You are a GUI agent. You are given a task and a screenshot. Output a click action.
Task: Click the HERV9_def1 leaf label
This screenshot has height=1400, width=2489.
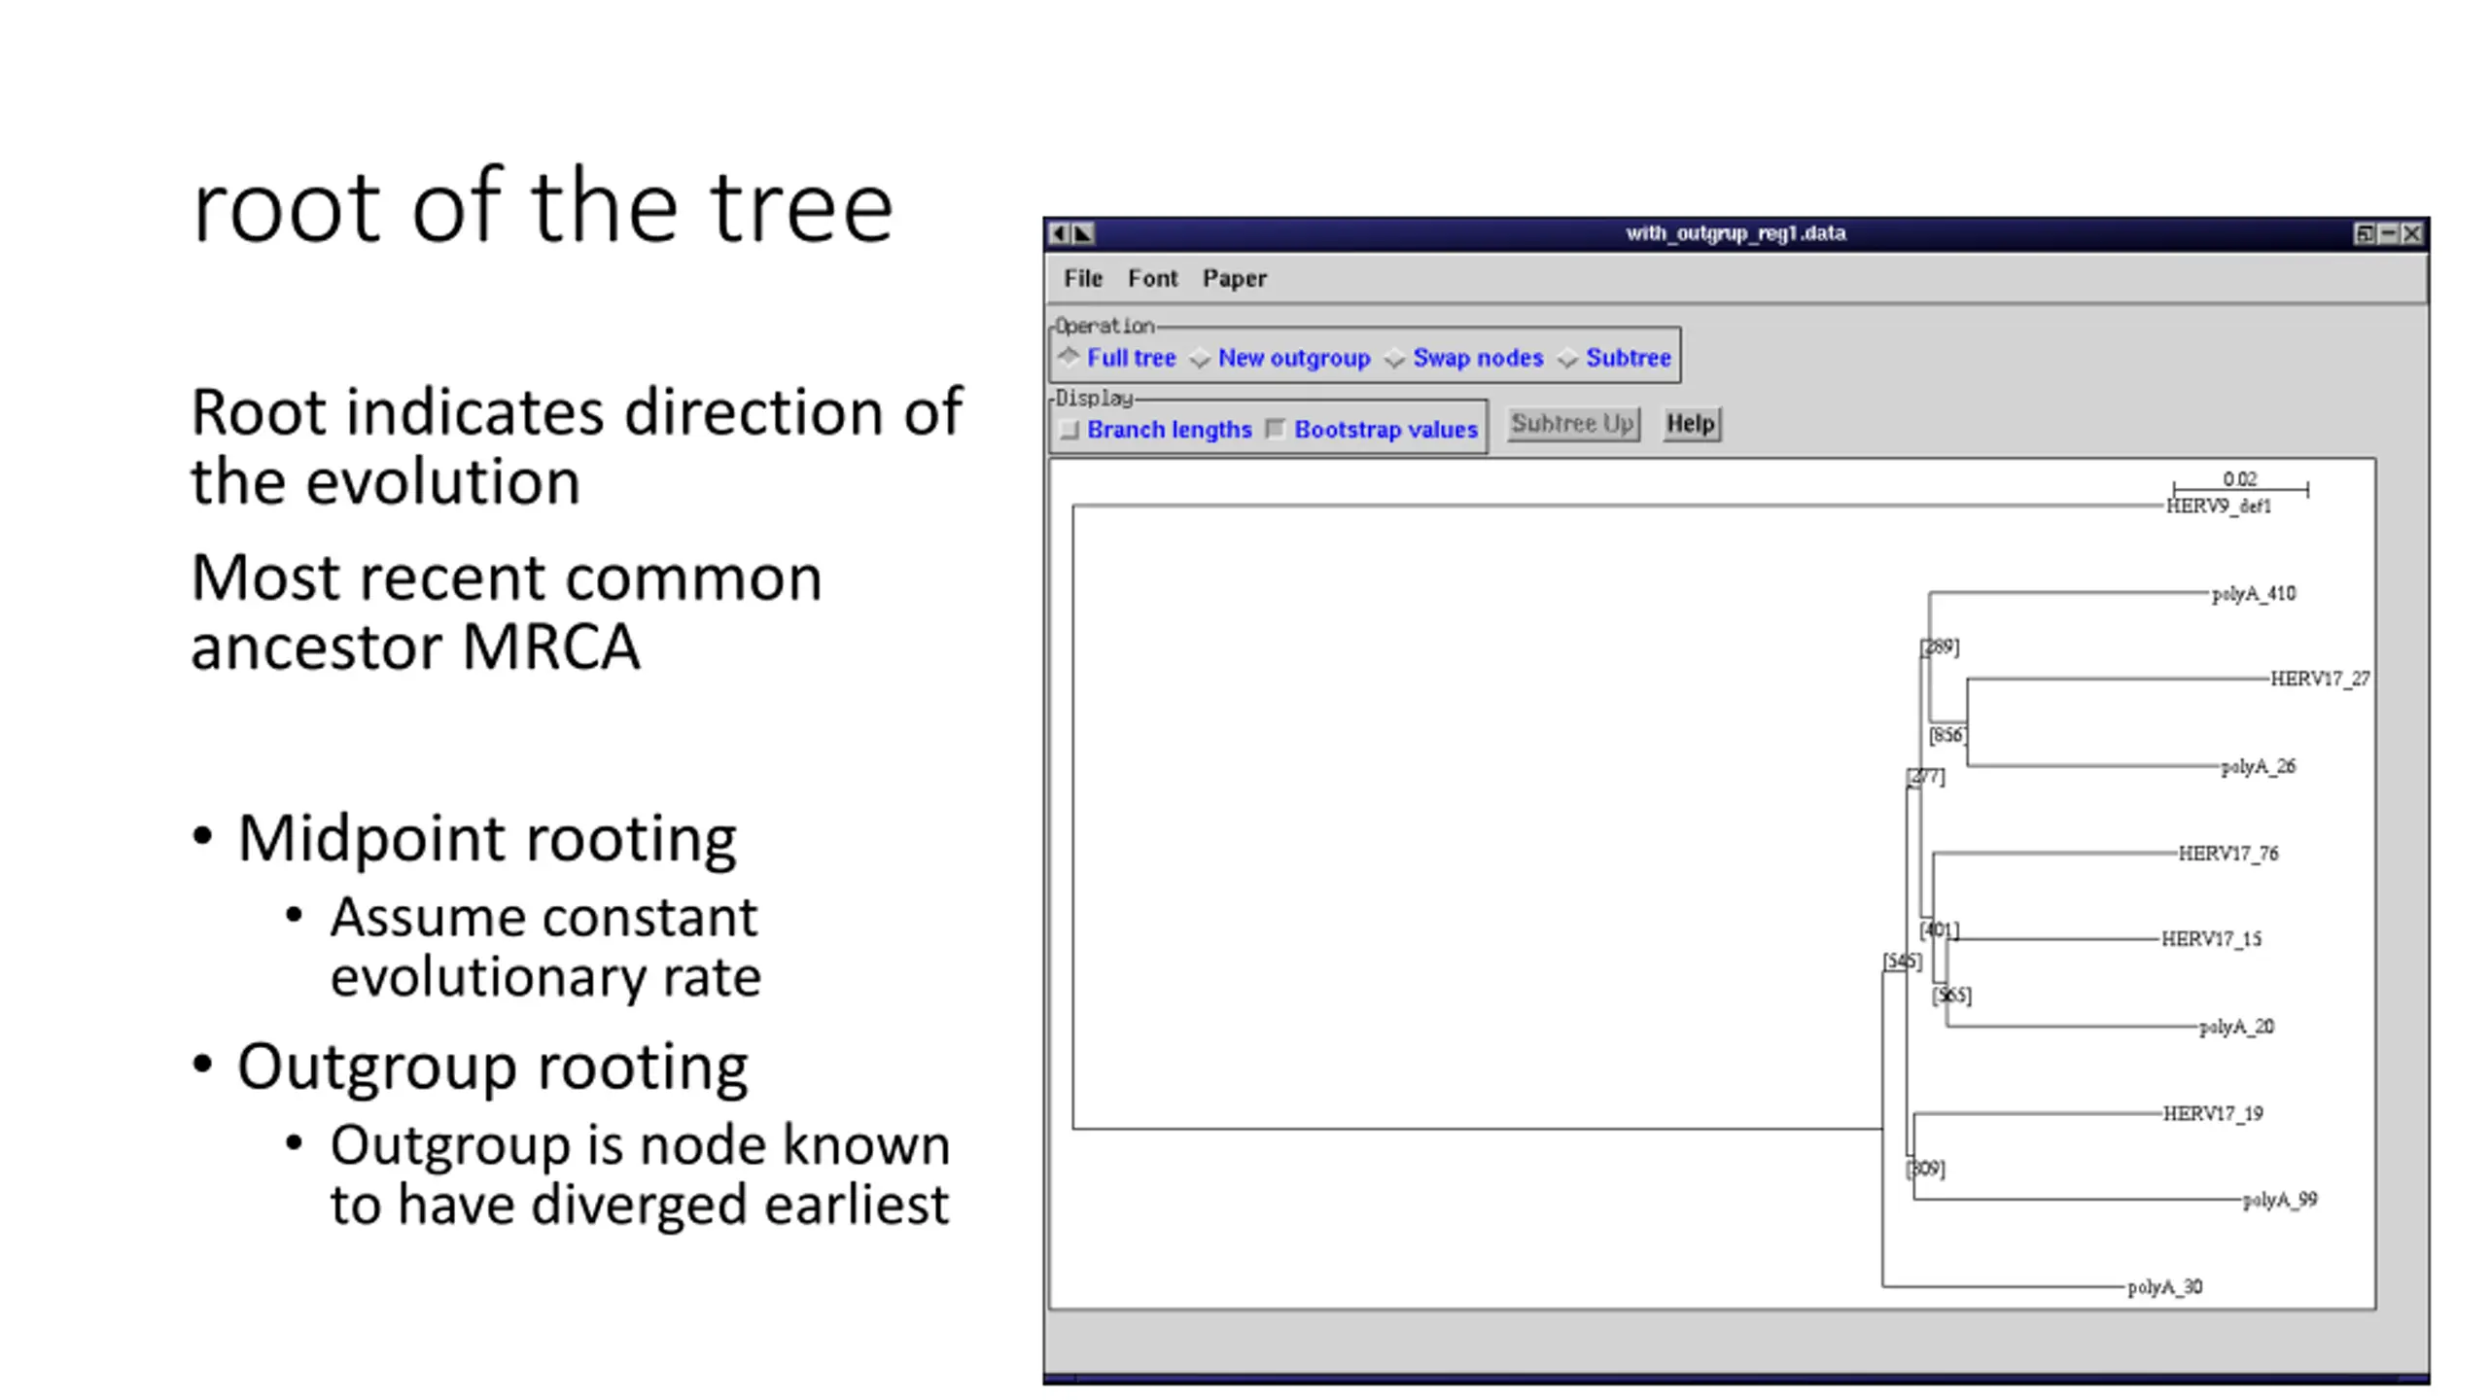pos(2219,507)
